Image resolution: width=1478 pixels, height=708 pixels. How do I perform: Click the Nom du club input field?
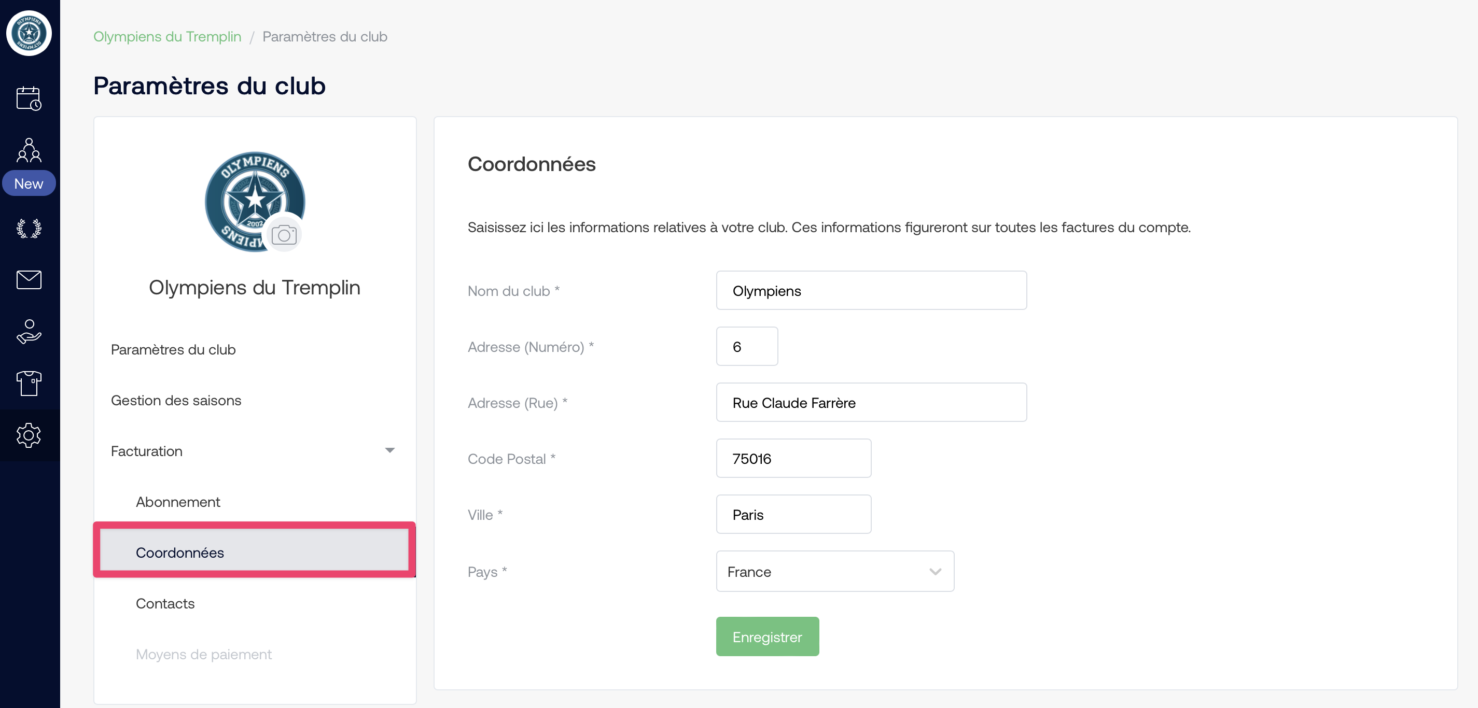coord(871,291)
